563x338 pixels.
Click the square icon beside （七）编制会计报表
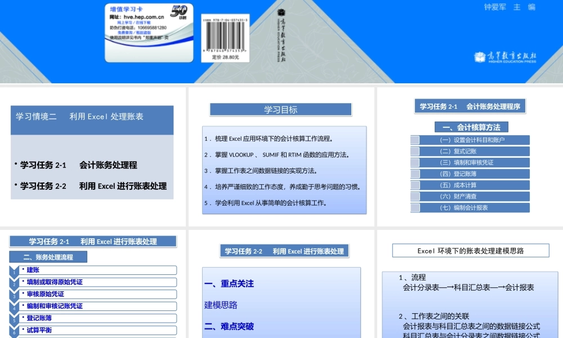click(x=415, y=207)
